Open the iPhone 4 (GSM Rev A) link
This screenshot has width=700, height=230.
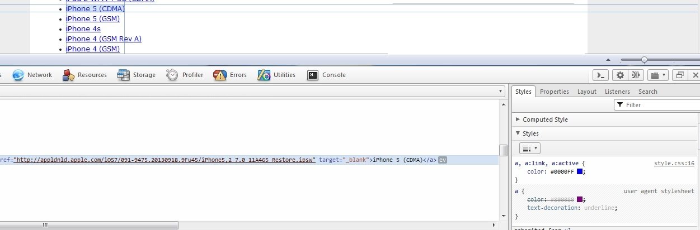click(104, 39)
